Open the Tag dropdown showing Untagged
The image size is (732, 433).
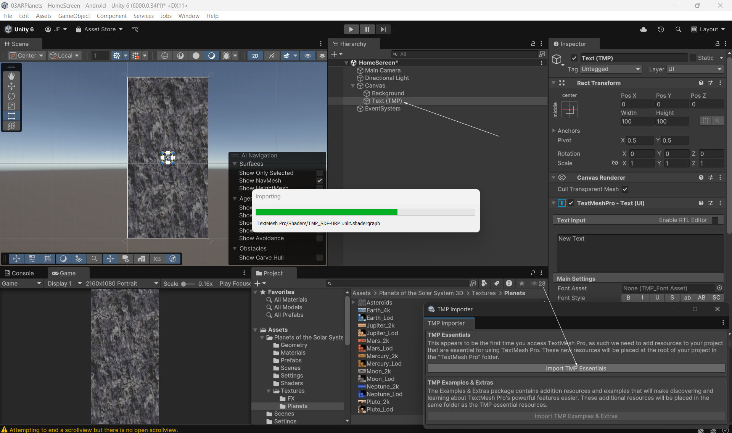[x=610, y=69]
